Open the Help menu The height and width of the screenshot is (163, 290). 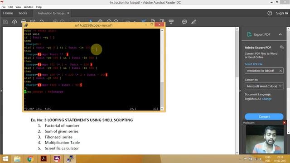(39, 7)
